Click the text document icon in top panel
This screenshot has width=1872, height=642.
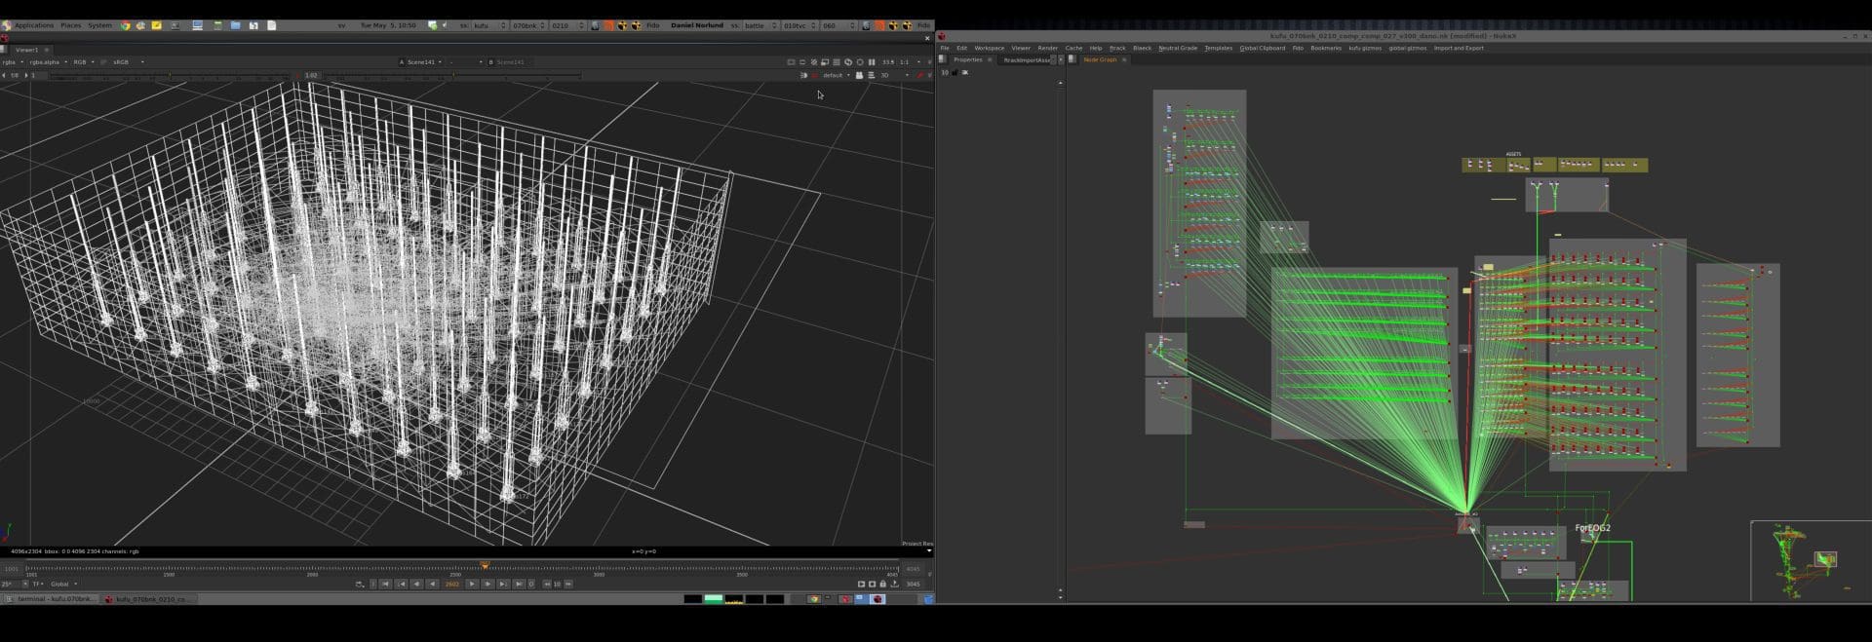pyautogui.click(x=271, y=25)
